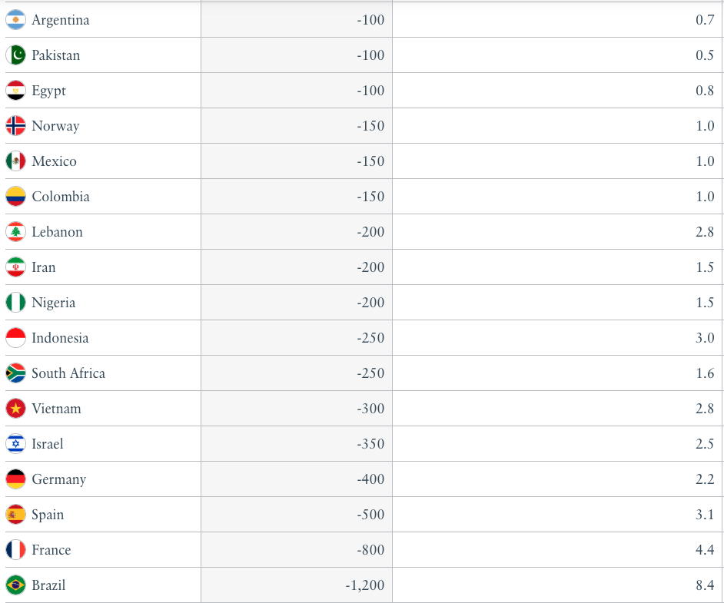Open the Vietnam country name

coord(56,409)
